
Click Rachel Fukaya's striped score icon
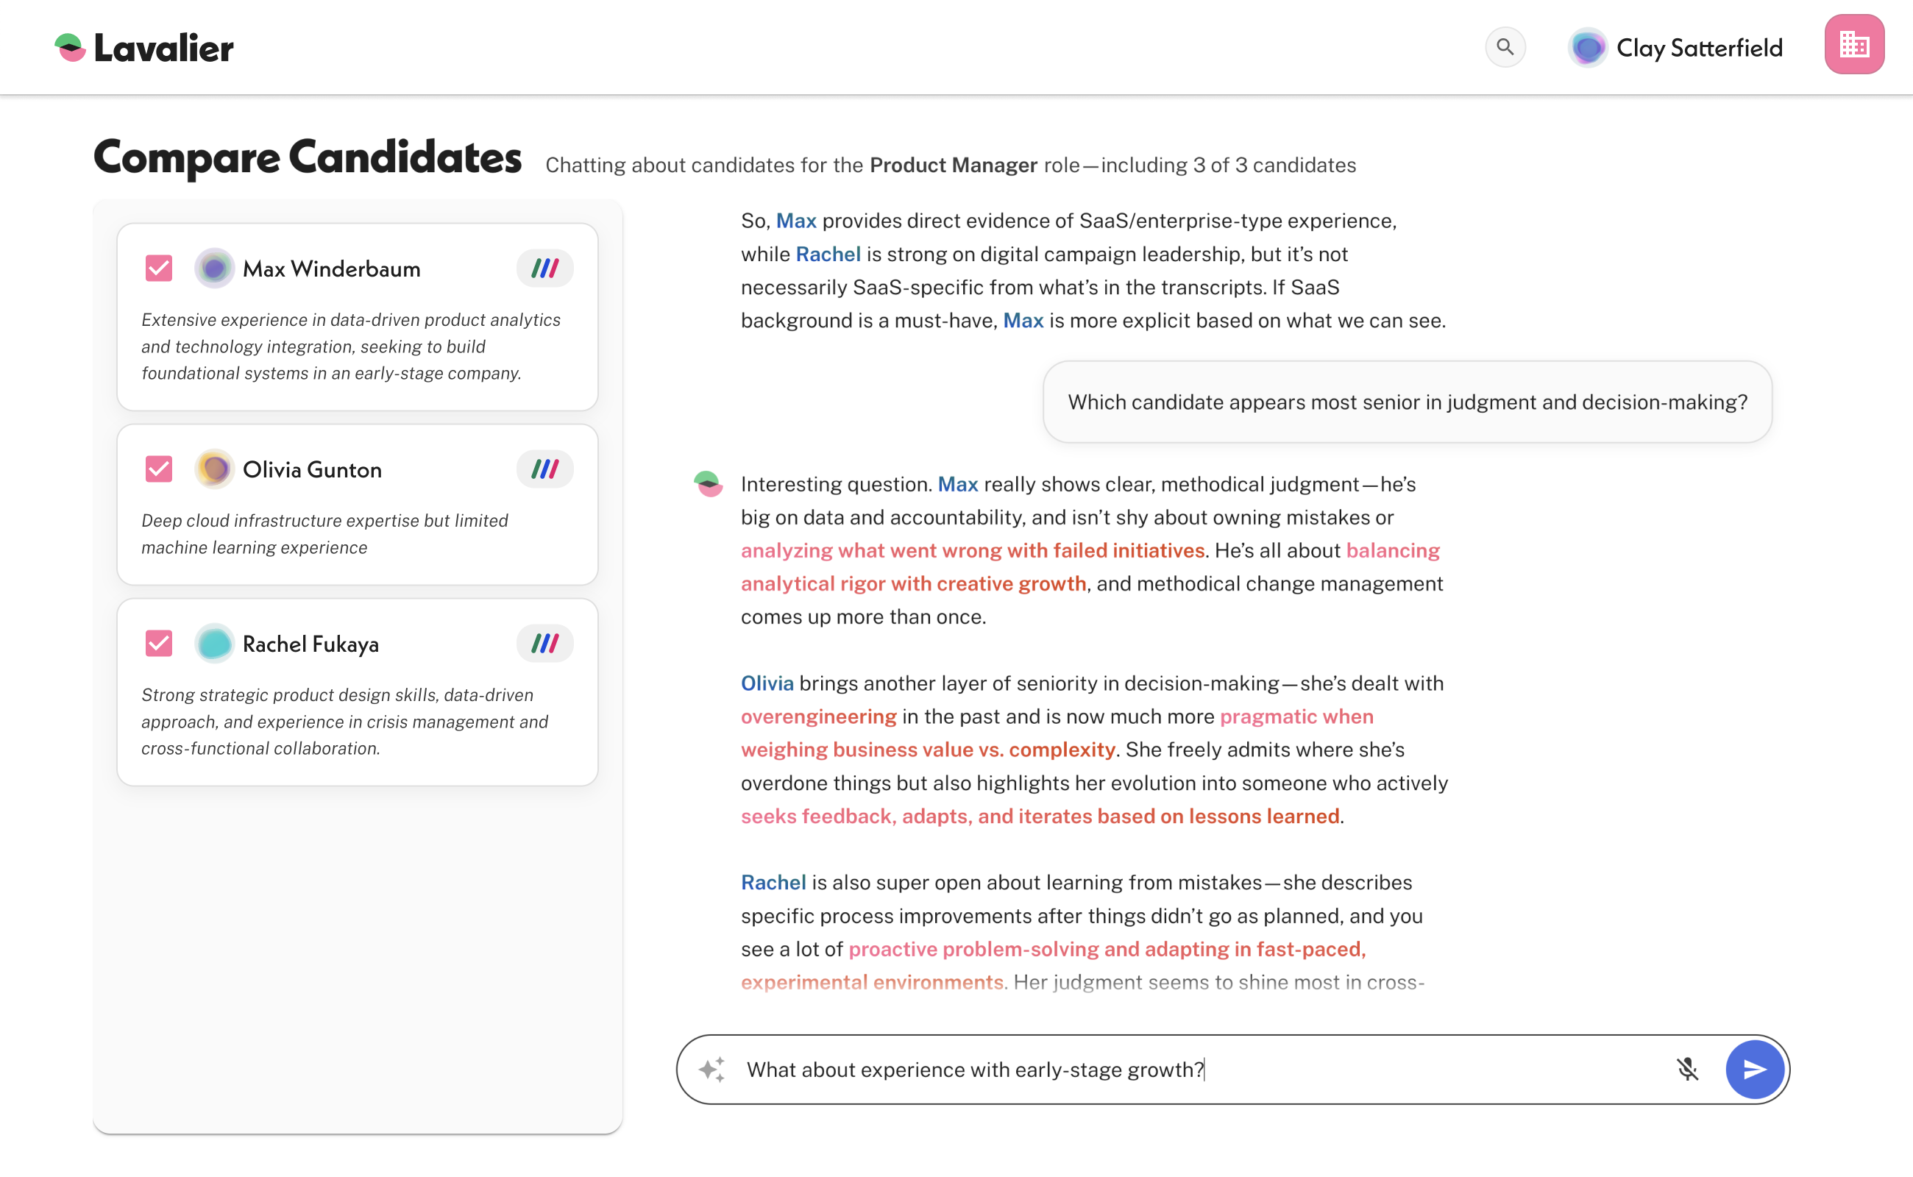click(x=544, y=644)
